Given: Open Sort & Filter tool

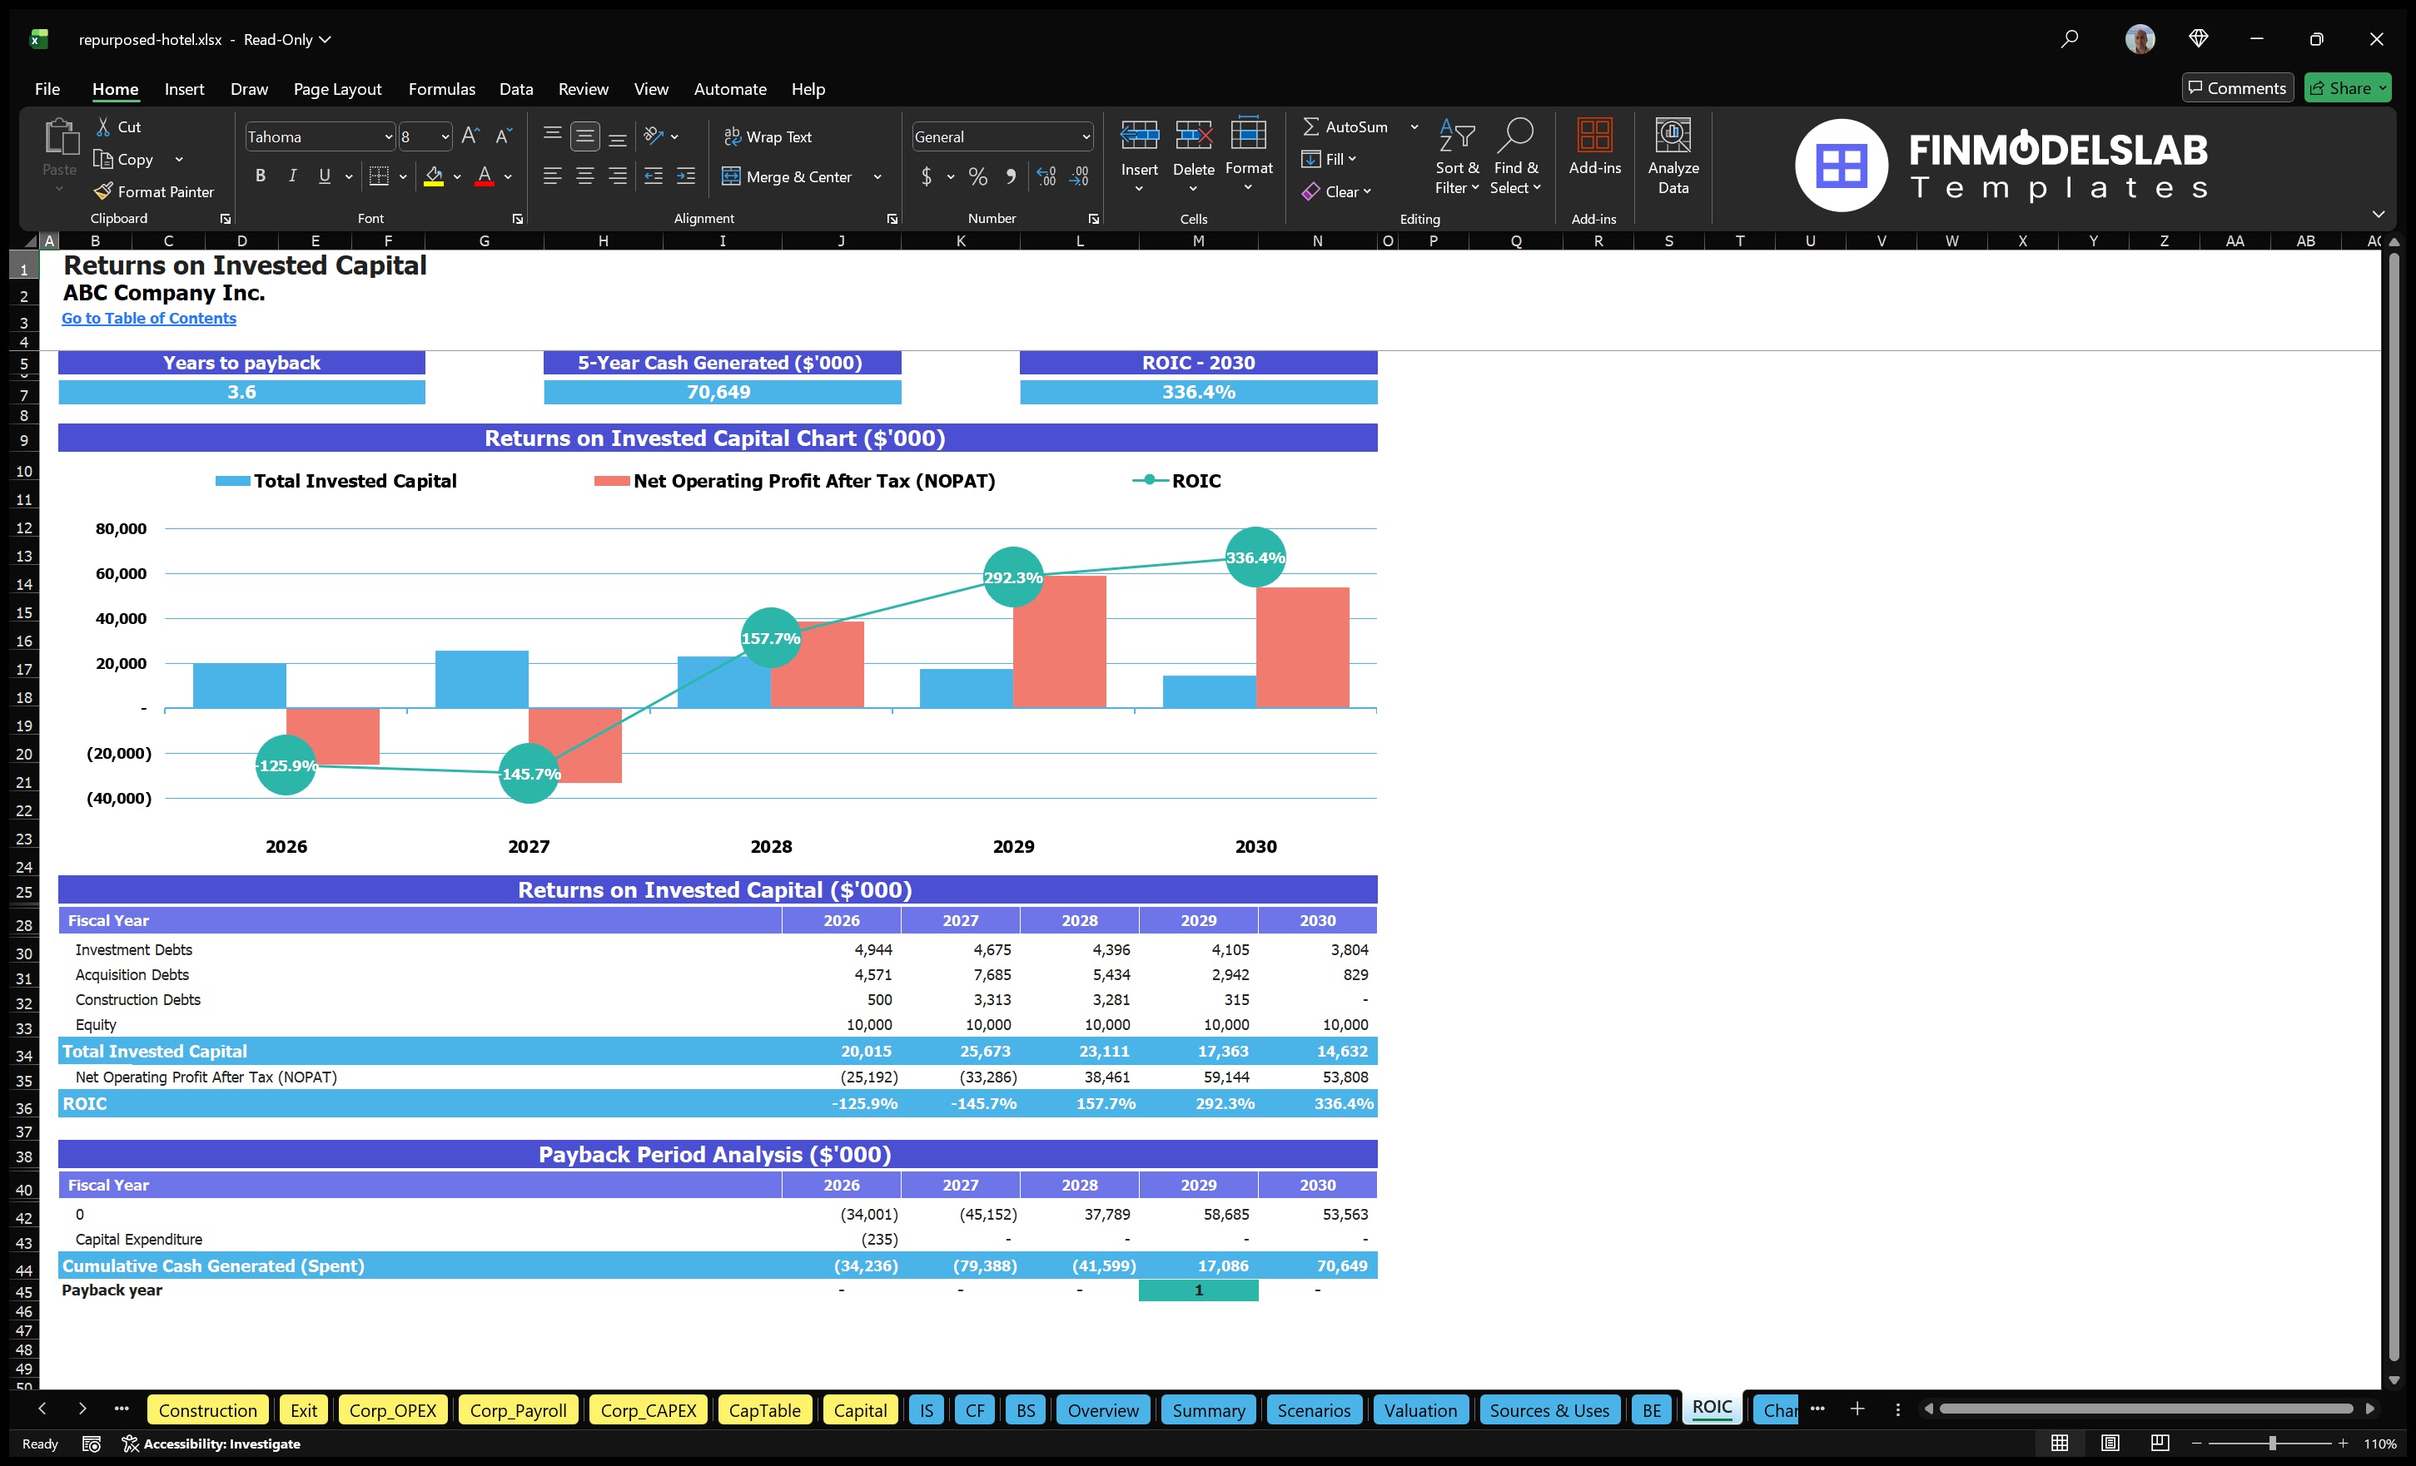Looking at the screenshot, I should point(1457,156).
